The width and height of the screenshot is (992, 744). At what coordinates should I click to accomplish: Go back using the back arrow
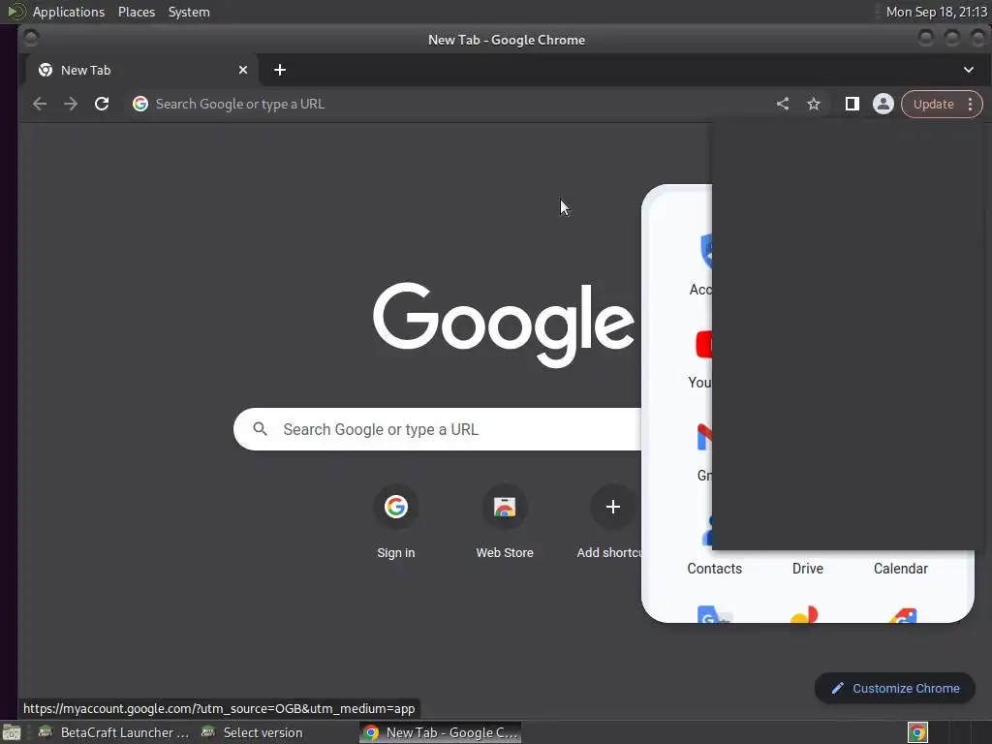[x=39, y=104]
